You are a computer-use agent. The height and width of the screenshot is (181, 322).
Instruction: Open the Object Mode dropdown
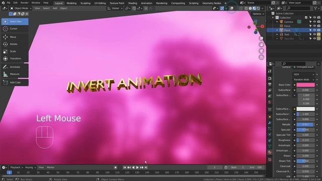pos(21,9)
